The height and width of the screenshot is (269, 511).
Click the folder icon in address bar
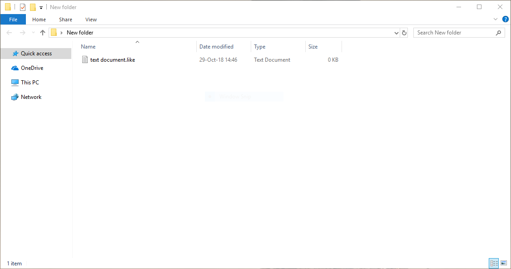tap(54, 33)
